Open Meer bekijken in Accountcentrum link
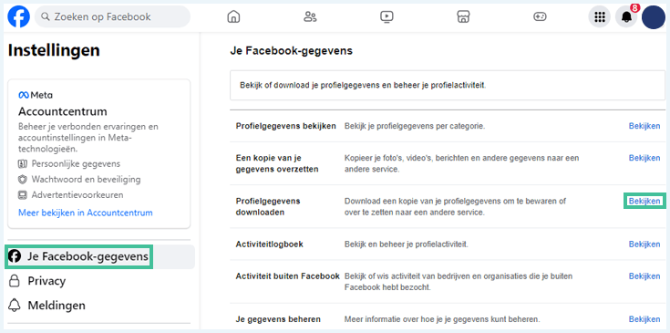The width and height of the screenshot is (670, 333). (86, 213)
